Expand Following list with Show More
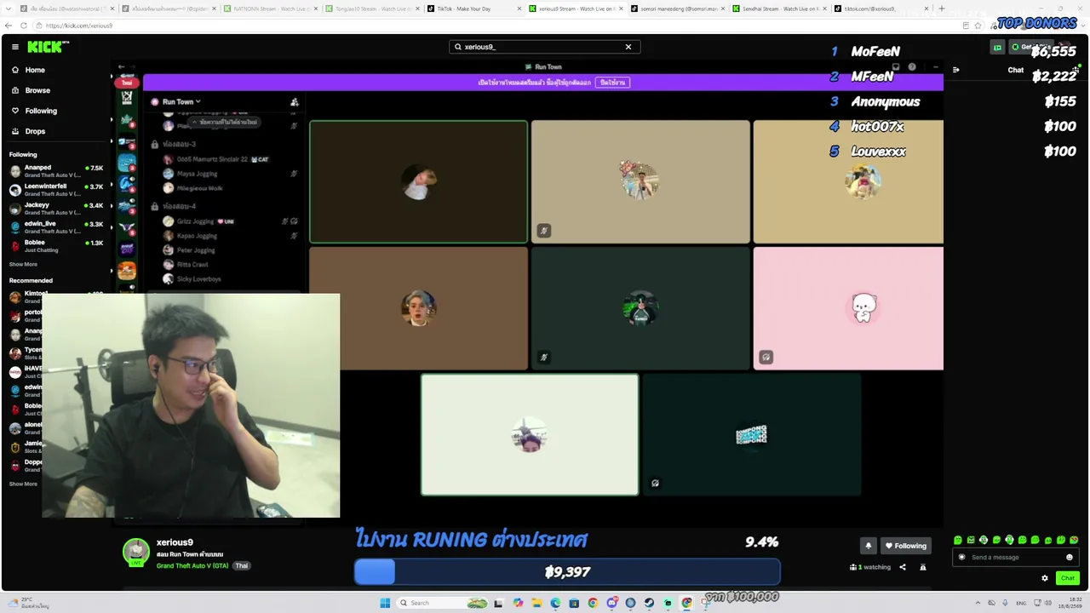 tap(23, 264)
